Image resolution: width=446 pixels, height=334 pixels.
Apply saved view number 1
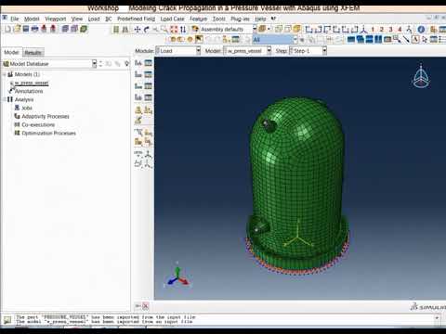(x=373, y=30)
